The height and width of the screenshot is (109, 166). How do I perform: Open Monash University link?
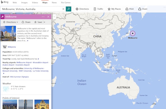tap(10, 71)
